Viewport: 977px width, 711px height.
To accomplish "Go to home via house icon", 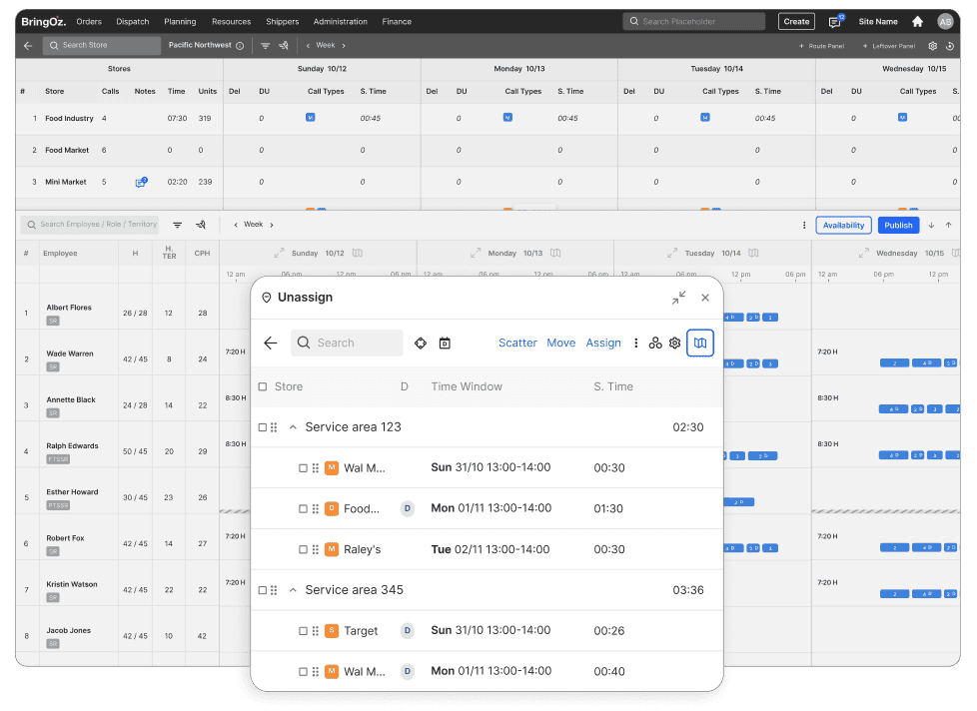I will (917, 22).
